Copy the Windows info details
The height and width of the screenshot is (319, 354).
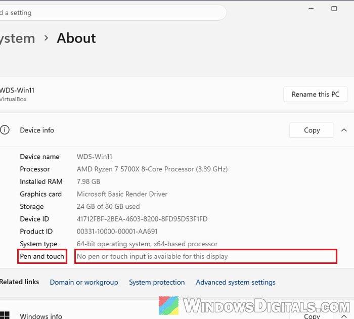pos(312,316)
